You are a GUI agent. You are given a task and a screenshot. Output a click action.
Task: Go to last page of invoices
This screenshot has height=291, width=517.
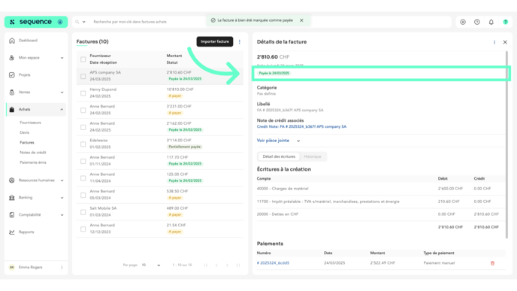pyautogui.click(x=238, y=265)
